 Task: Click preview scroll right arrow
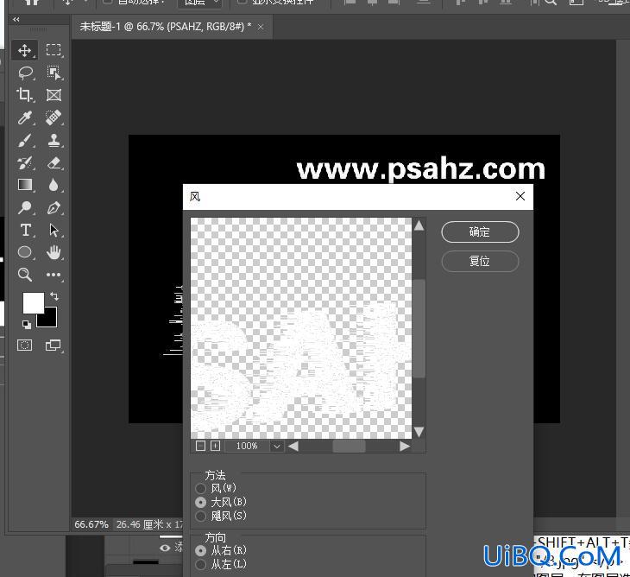[405, 447]
